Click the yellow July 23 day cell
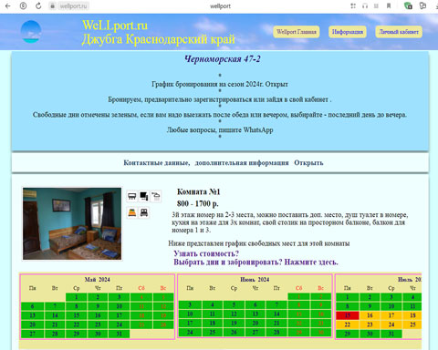The width and height of the screenshot is (438, 350). pos(370,324)
